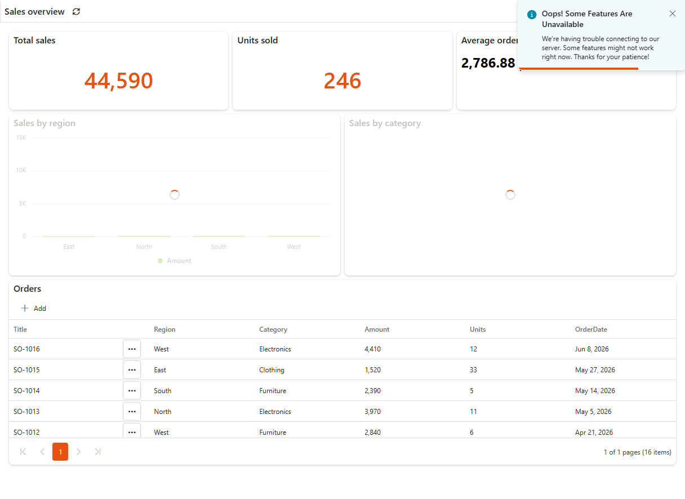This screenshot has height=499, width=685.
Task: Sort orders by the Category column
Action: tap(273, 329)
